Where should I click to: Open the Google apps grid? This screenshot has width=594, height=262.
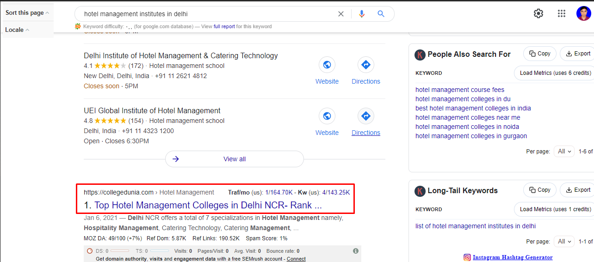562,13
